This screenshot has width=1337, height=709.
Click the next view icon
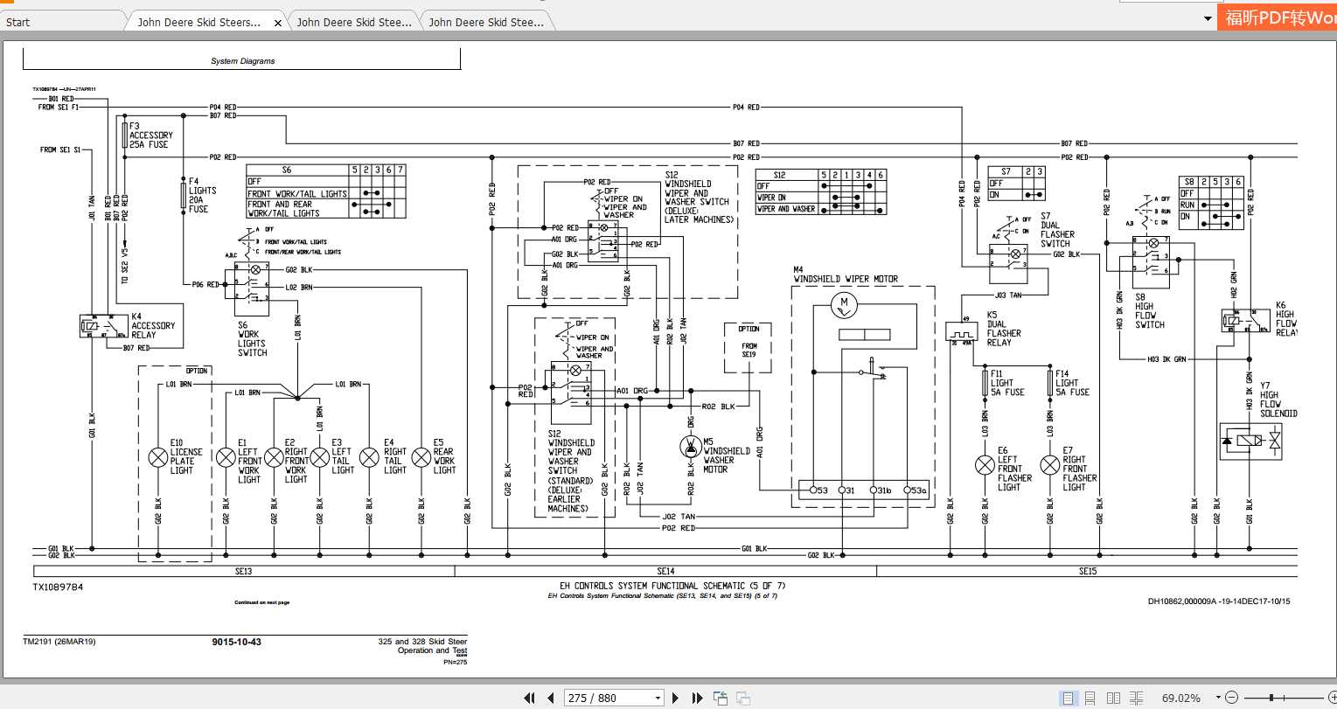pyautogui.click(x=743, y=698)
